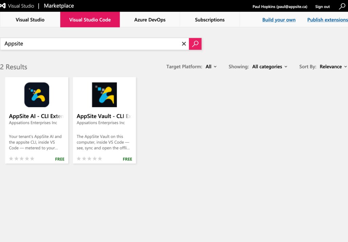This screenshot has width=348, height=242.
Task: Click the AppSite AI description text
Action: [35, 142]
